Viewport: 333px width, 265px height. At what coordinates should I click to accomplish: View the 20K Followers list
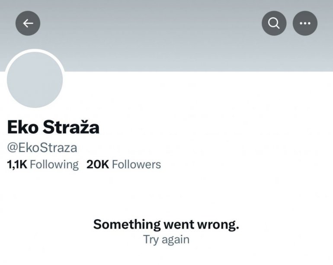point(124,165)
